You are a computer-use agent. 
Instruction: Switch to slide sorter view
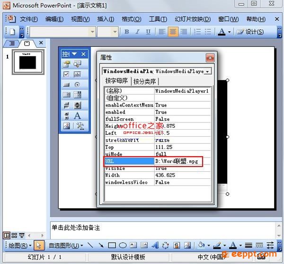[x=14, y=236]
